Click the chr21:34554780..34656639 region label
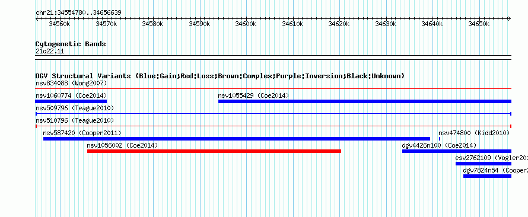528x217 pixels. click(x=78, y=13)
